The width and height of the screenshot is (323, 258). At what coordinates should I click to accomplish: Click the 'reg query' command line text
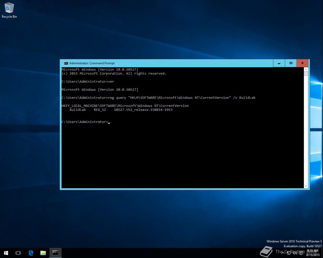pos(182,98)
